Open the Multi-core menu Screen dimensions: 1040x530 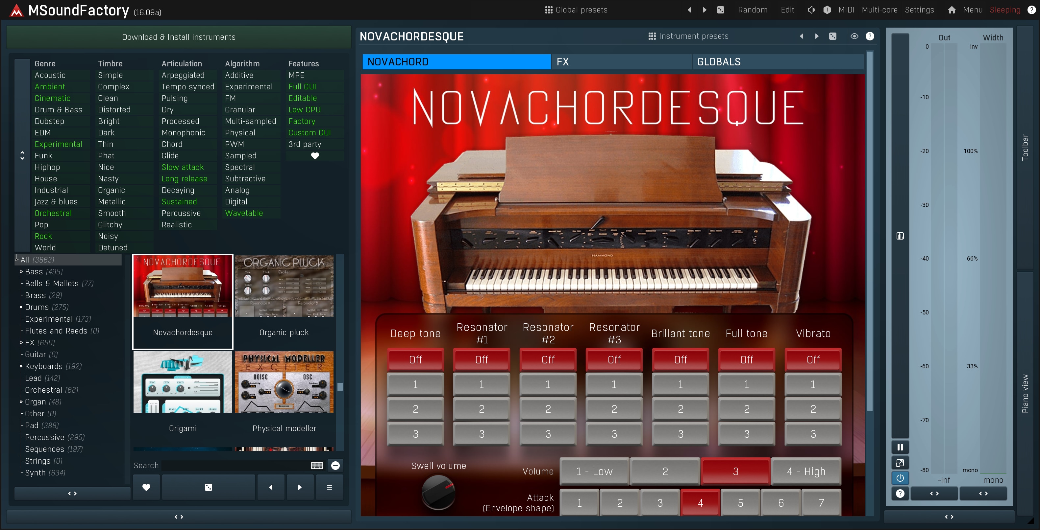point(880,10)
